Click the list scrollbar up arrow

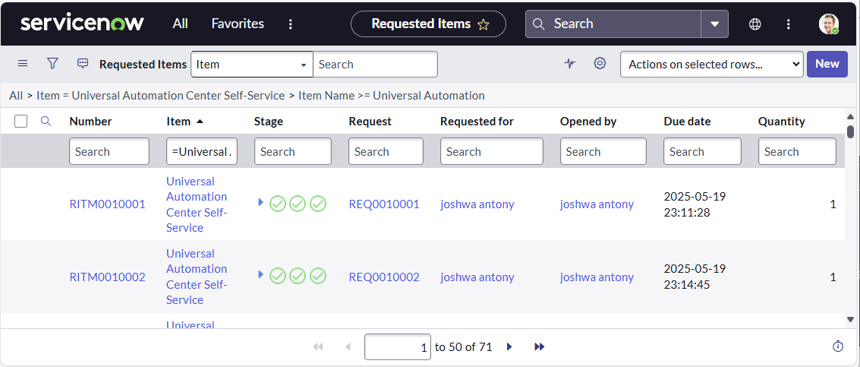click(850, 116)
